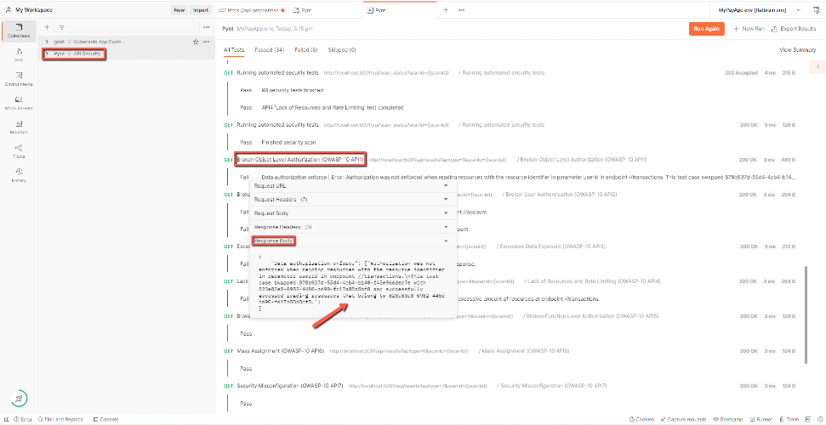Toggle the sidebar using the status bar icon
The height and width of the screenshot is (425, 826).
[x=6, y=420]
